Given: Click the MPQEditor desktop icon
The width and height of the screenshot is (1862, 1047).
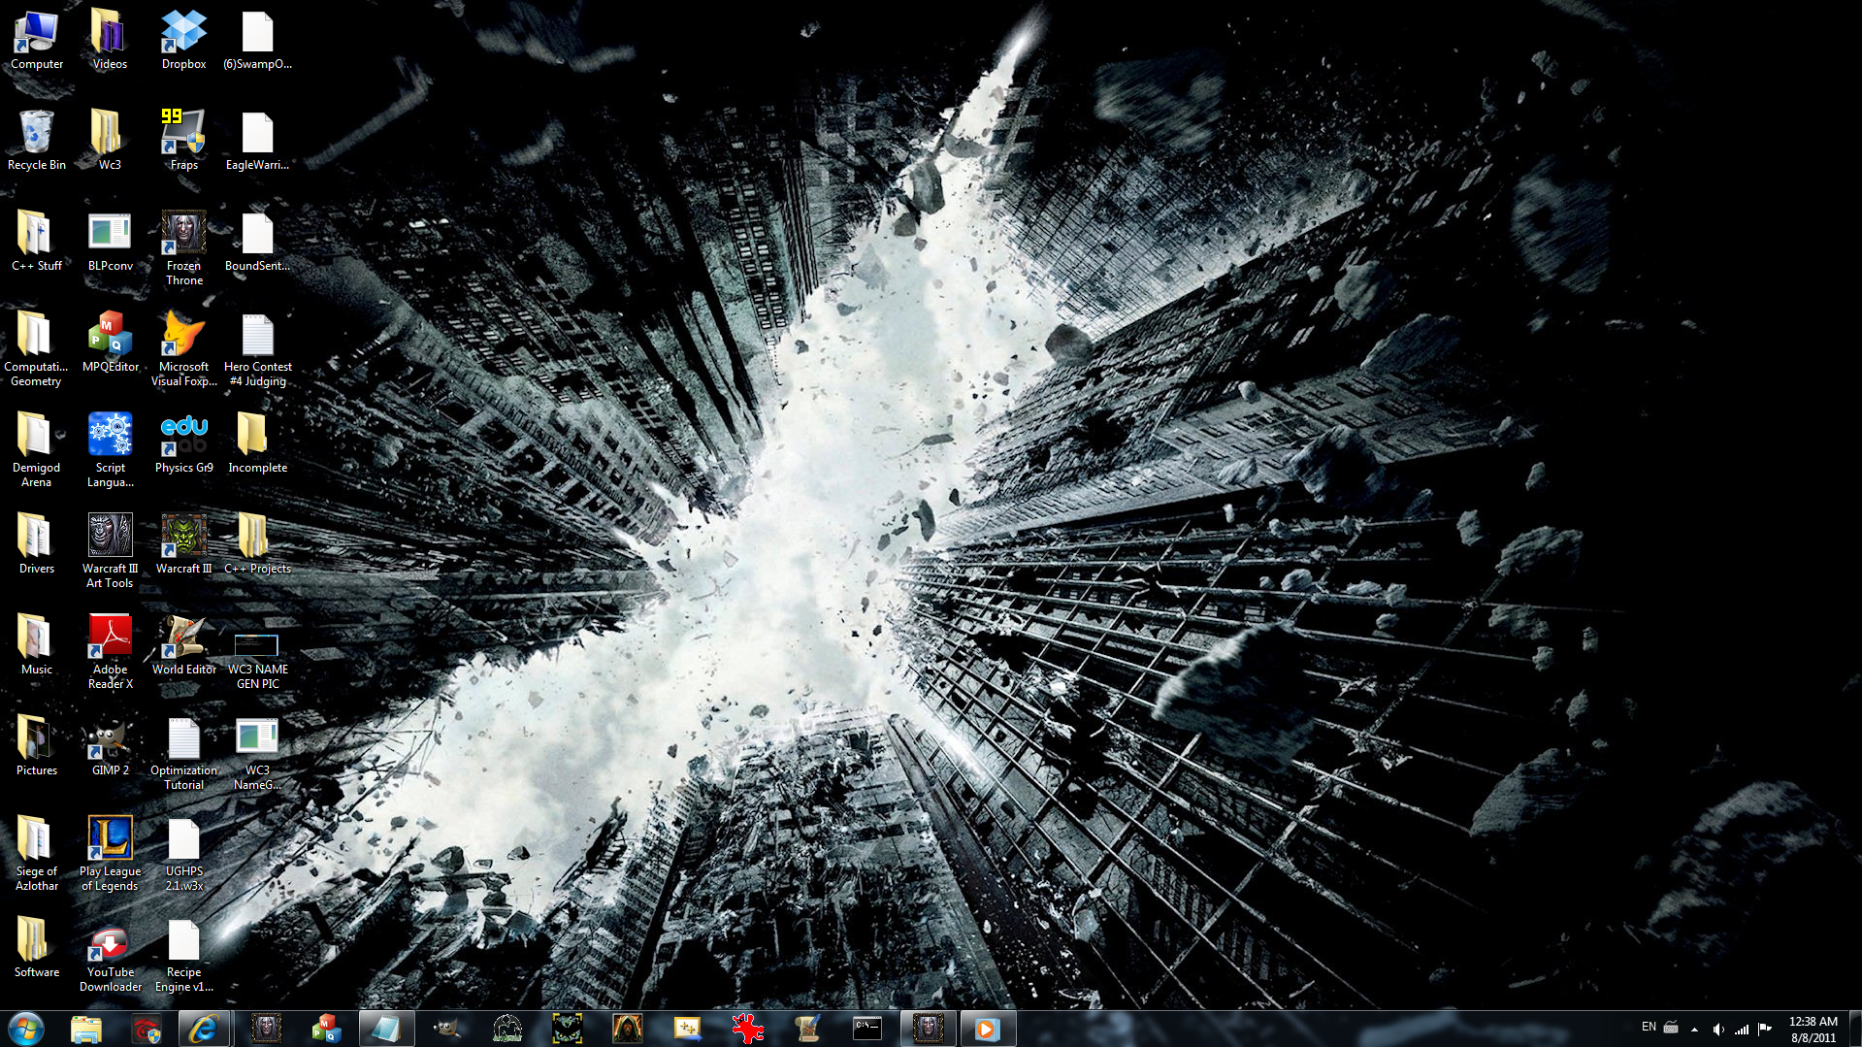Looking at the screenshot, I should 111,342.
